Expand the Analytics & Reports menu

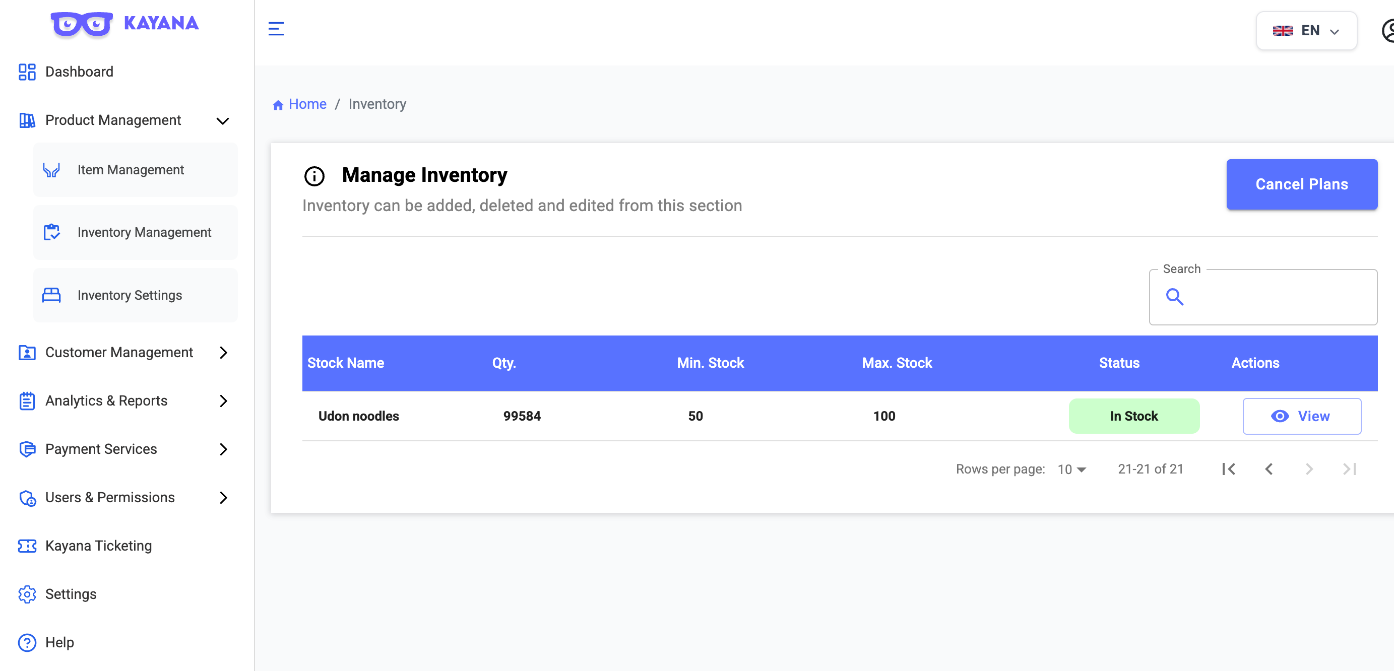coord(223,401)
